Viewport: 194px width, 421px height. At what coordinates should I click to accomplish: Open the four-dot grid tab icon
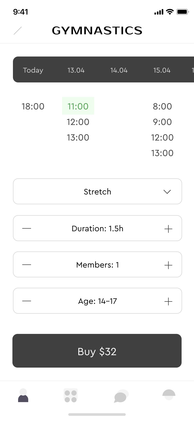tap(71, 396)
